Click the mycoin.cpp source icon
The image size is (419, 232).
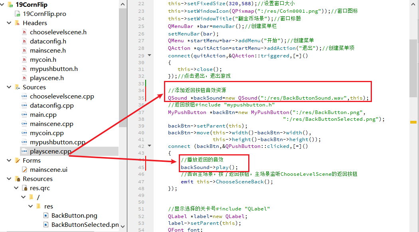pos(24,133)
